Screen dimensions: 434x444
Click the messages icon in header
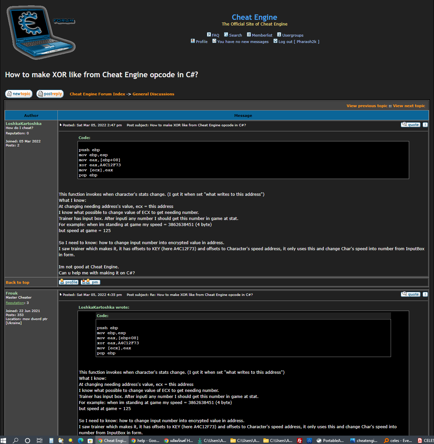click(214, 41)
